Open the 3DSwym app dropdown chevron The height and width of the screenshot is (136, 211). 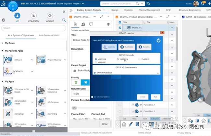(32, 60)
